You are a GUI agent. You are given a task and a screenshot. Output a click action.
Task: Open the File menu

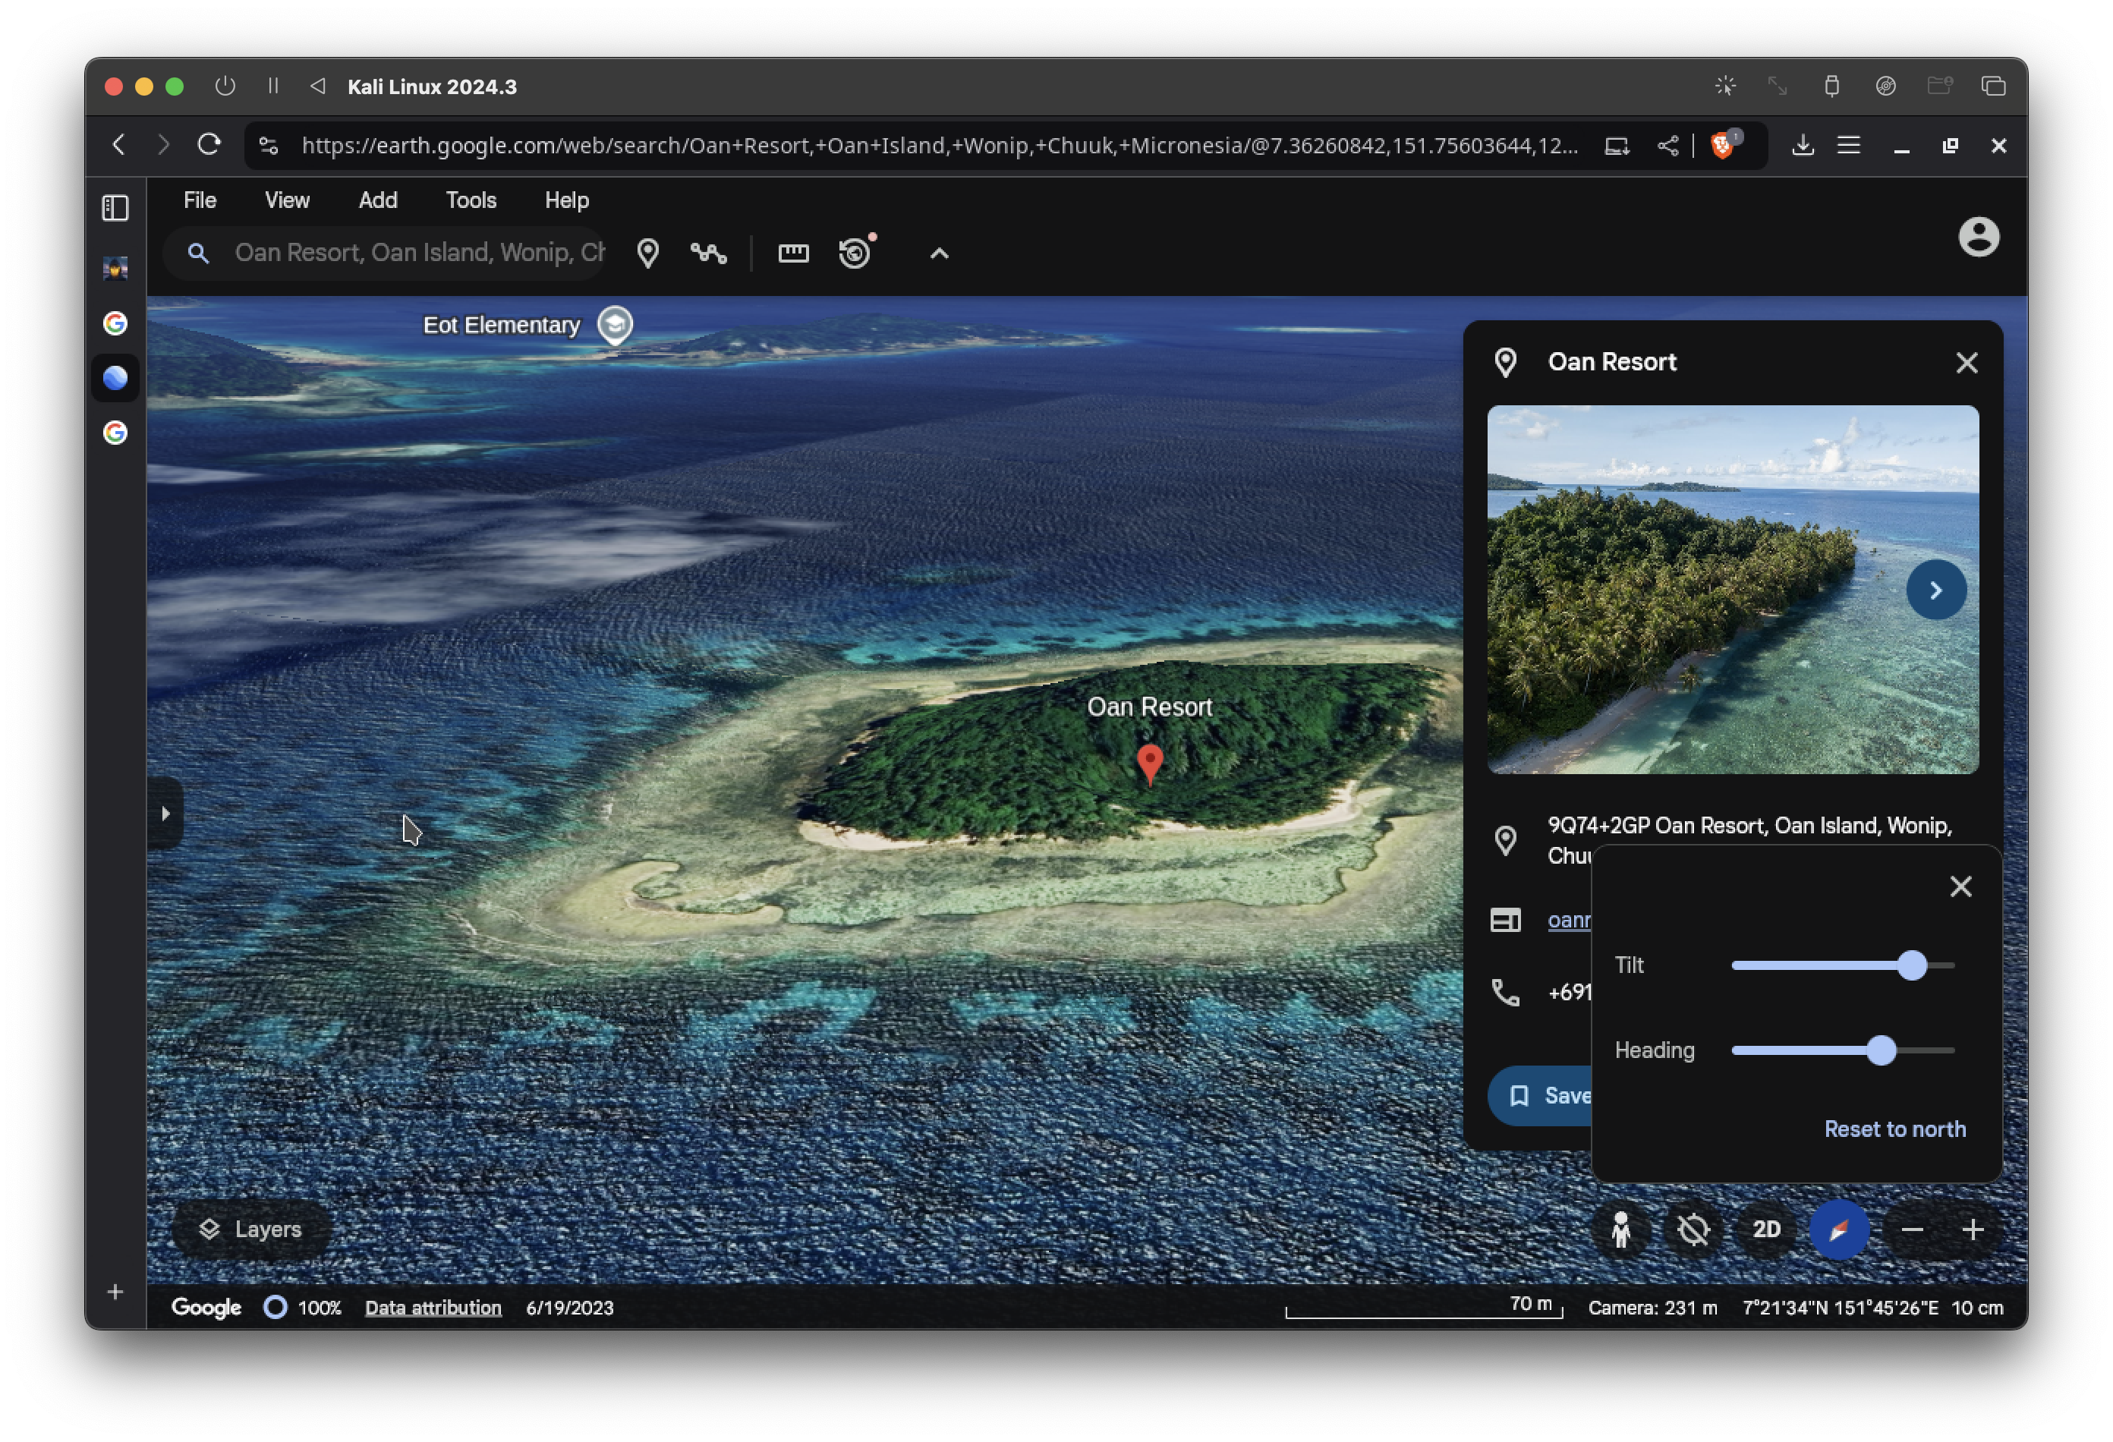pyautogui.click(x=200, y=200)
